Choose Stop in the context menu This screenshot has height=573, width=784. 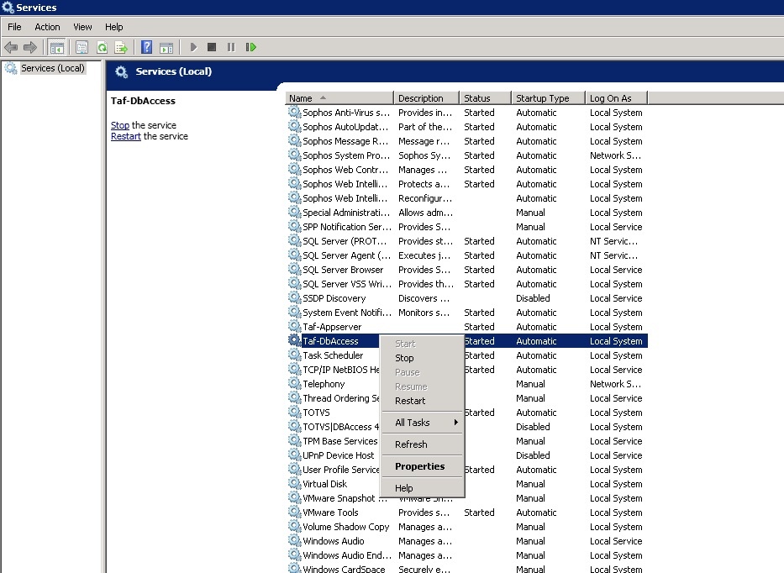422,358
